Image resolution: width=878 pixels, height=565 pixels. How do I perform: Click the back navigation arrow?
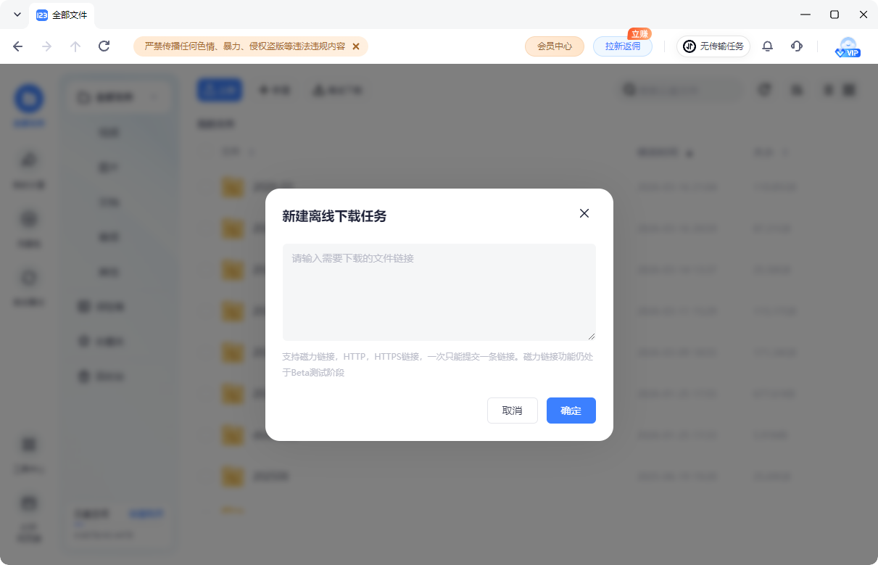[16, 46]
